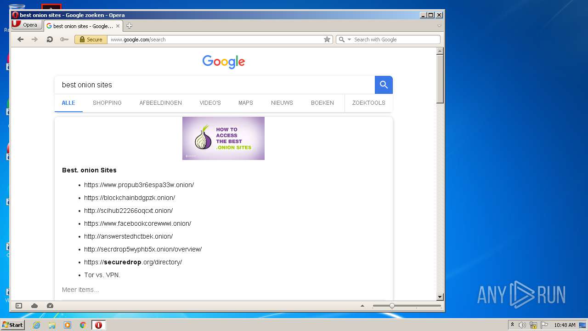Click scihub22266oqcxt.onion list entry
Viewport: 588px width, 331px height.
(128, 211)
